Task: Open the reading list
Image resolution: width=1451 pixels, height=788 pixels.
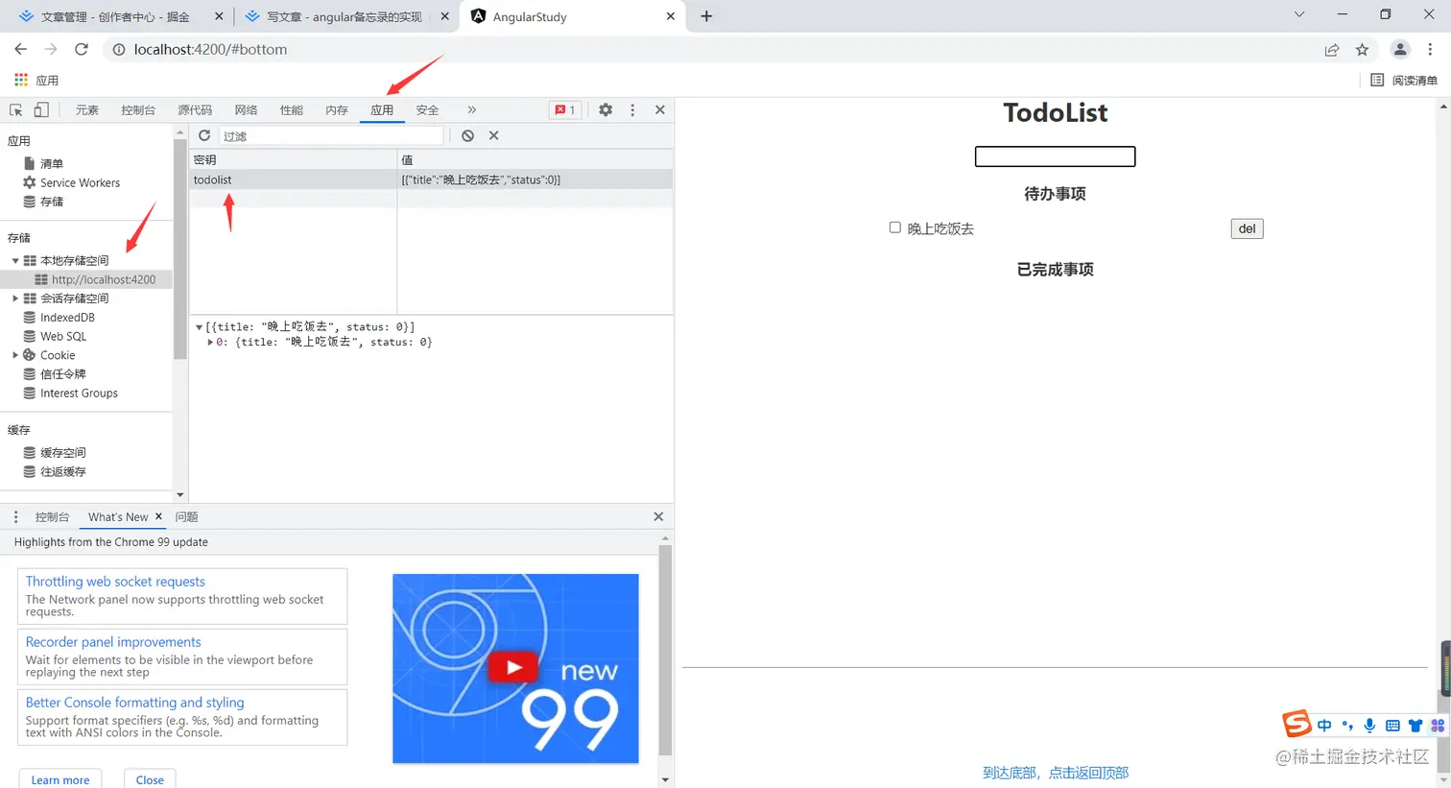Action: point(1404,80)
